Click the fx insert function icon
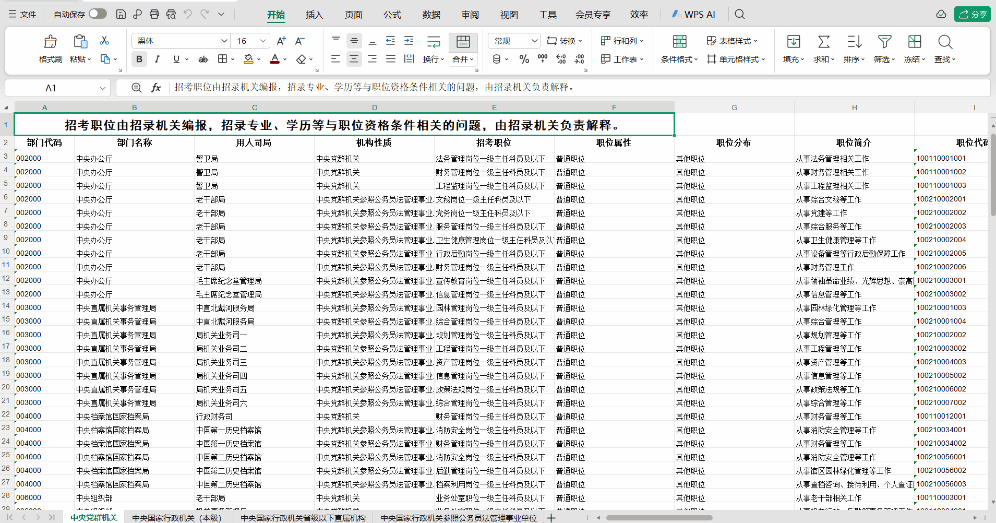This screenshot has width=996, height=523. pos(156,88)
